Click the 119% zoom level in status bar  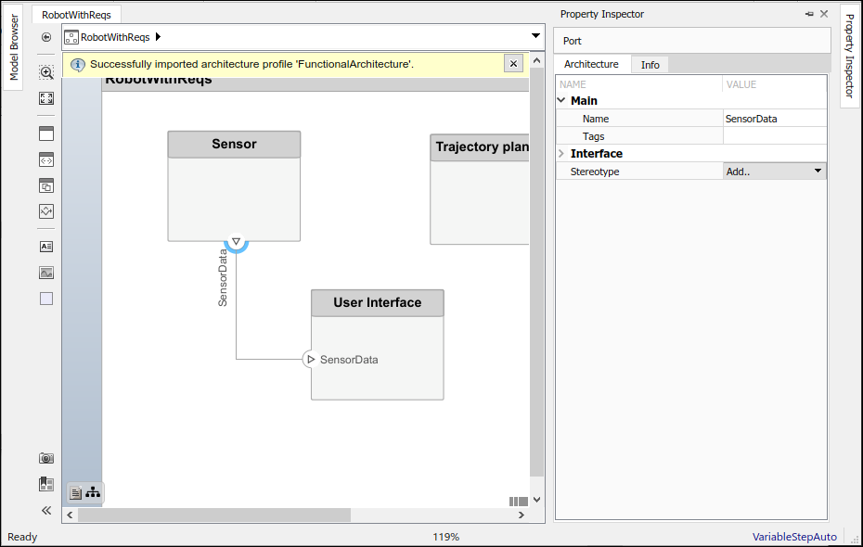pyautogui.click(x=445, y=537)
